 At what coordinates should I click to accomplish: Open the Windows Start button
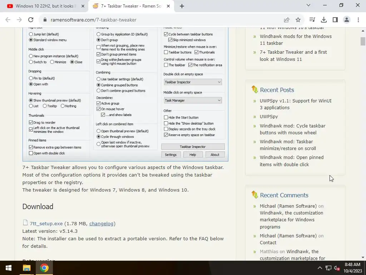pos(9,268)
